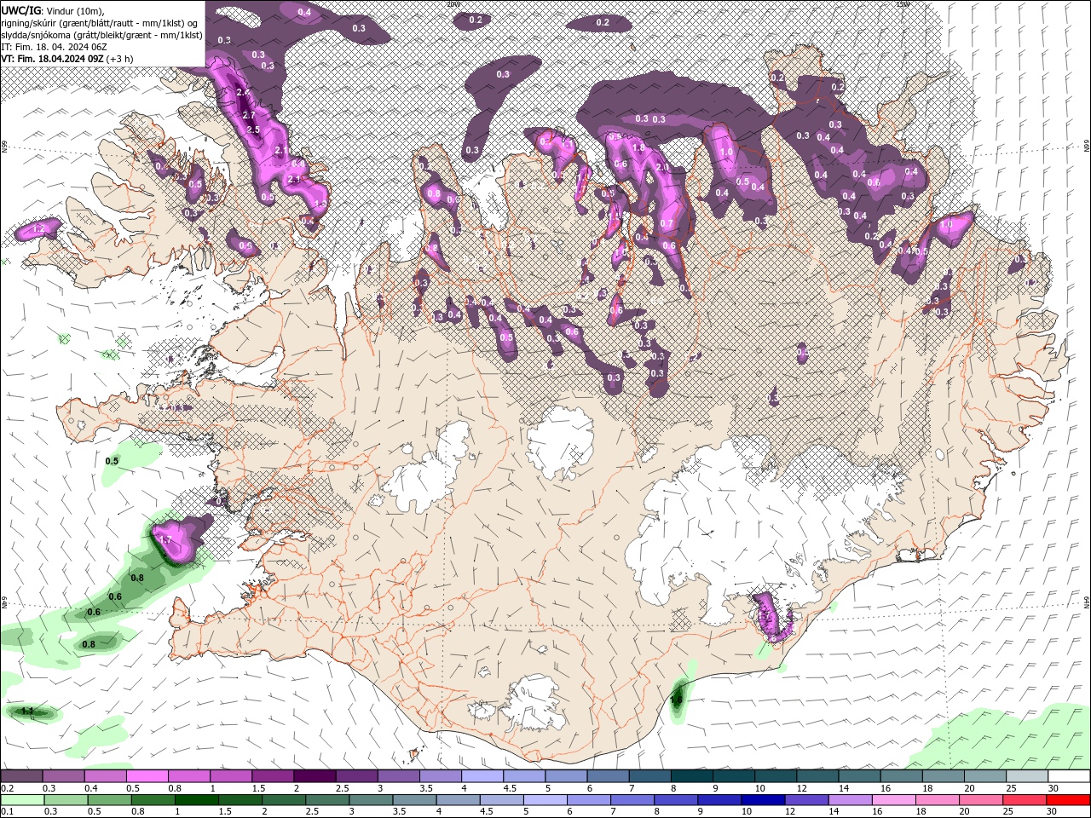Pick the rain legend swatch labeled 3.5
The height and width of the screenshot is (818, 1091).
[415, 800]
